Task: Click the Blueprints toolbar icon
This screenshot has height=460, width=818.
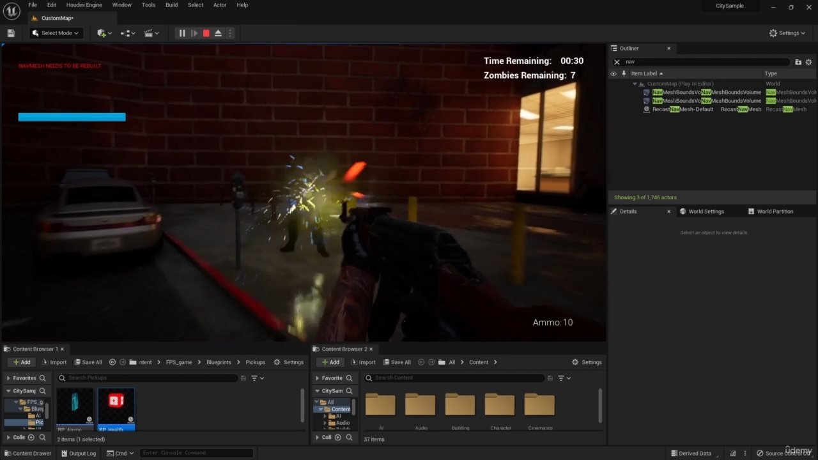Action: click(127, 33)
